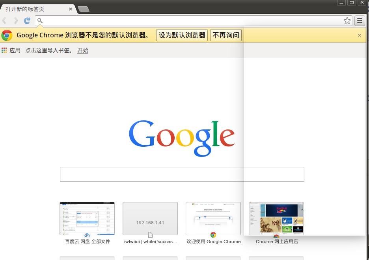The height and width of the screenshot is (260, 369).
Task: Click the magnifier icon in the address bar
Action: (40, 21)
